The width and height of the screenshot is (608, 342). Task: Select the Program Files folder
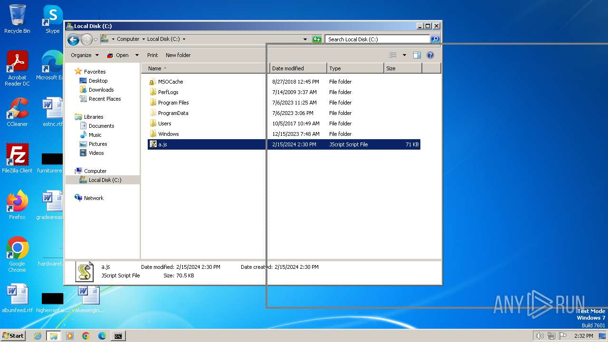pyautogui.click(x=173, y=103)
